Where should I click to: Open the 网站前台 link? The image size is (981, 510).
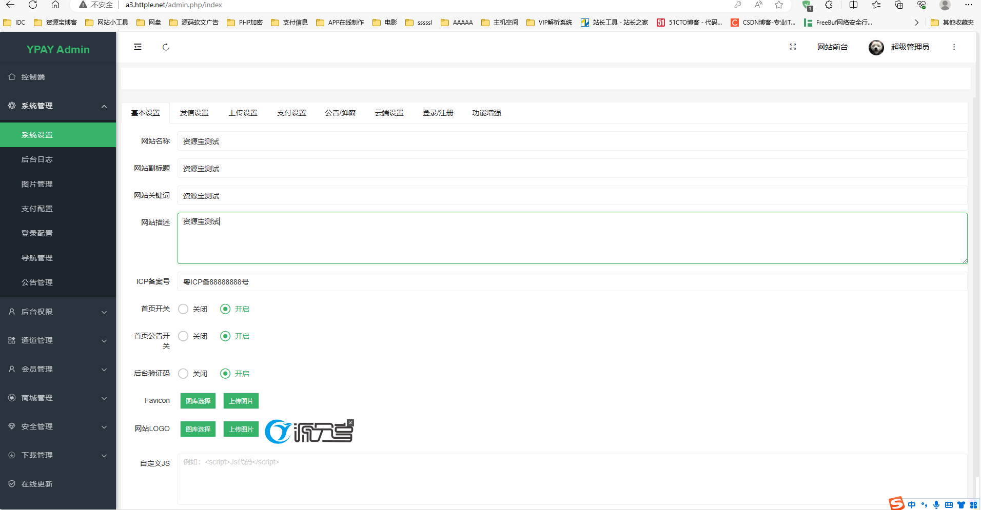pos(832,47)
